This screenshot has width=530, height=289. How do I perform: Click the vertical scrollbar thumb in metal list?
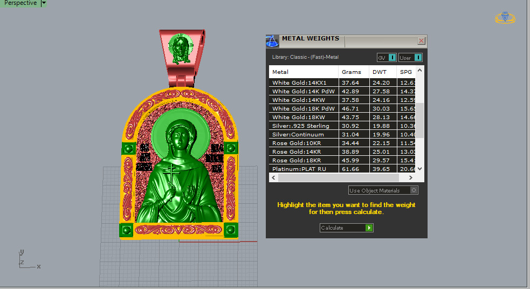(420, 120)
